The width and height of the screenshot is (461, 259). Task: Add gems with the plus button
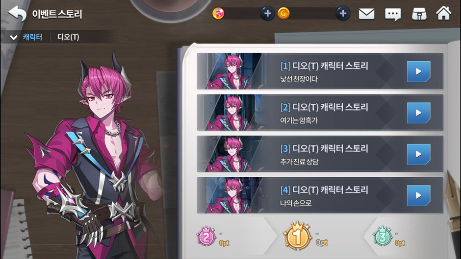[267, 14]
